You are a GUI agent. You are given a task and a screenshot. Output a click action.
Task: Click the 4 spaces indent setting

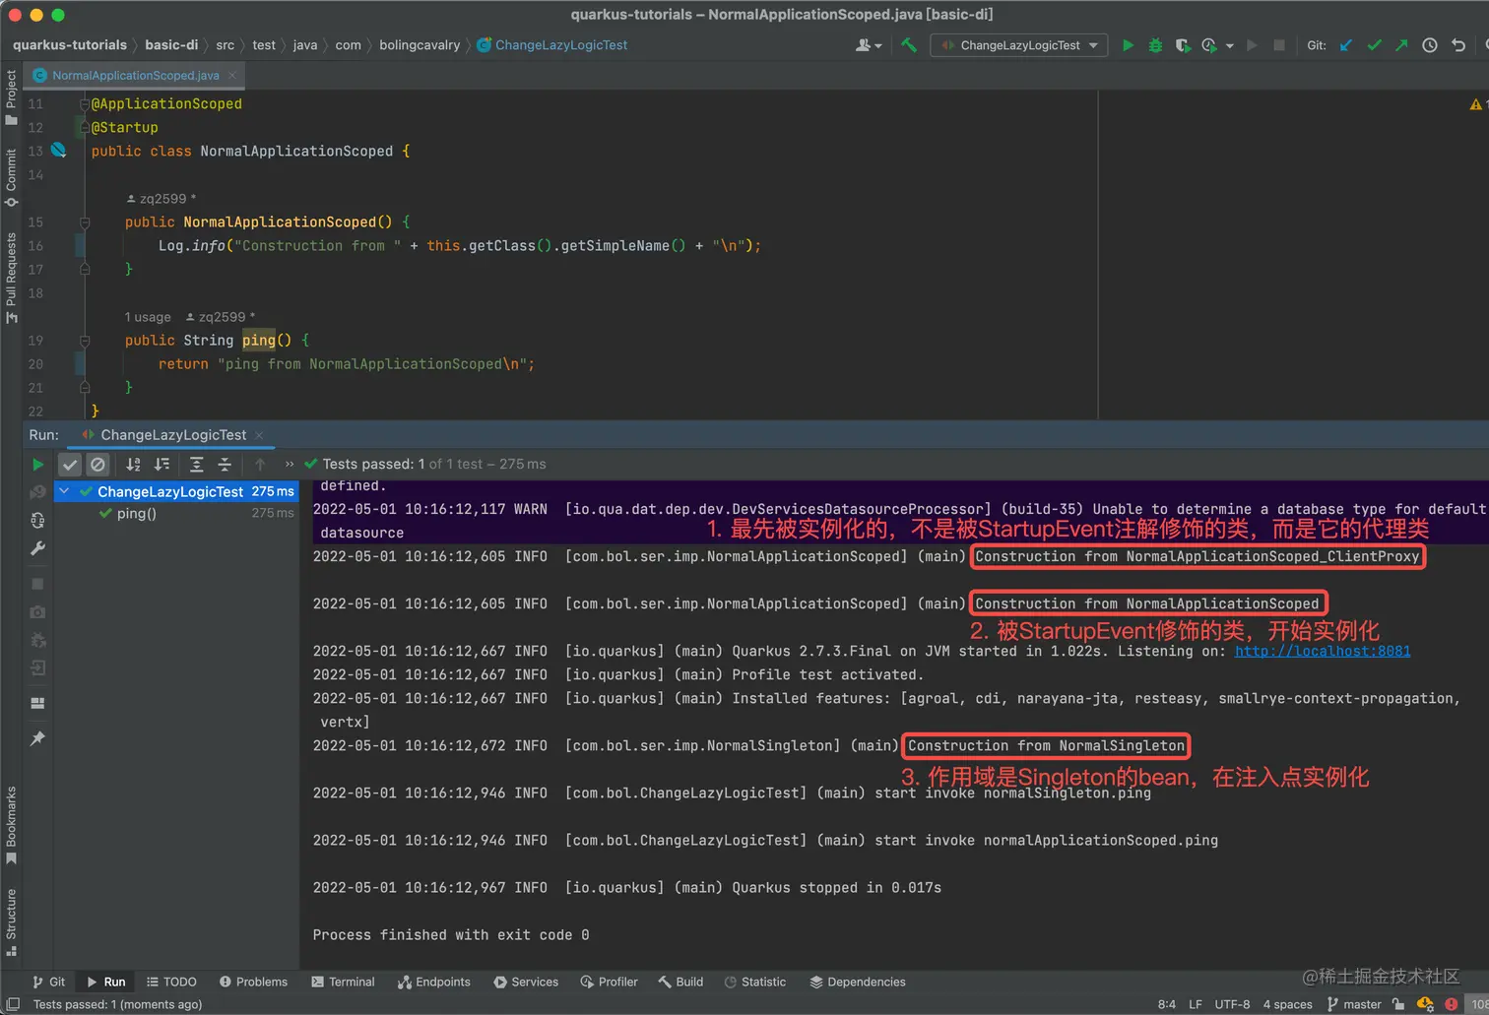[1288, 1005]
